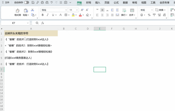Toggle bold formatting
This screenshot has width=175, height=111.
point(43,15)
